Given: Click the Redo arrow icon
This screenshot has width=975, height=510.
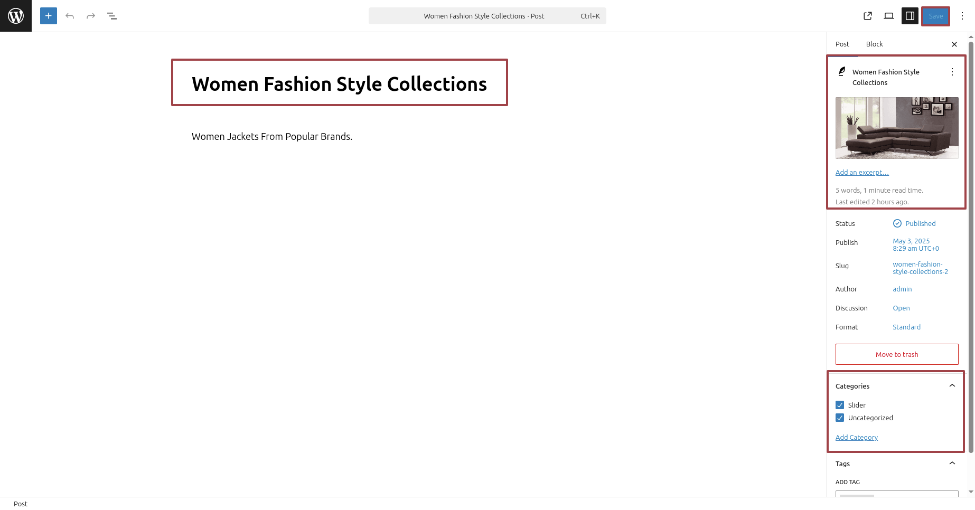Looking at the screenshot, I should click(91, 16).
